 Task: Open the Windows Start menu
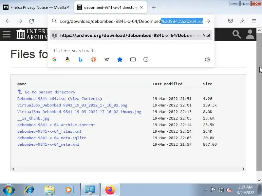click(x=9, y=189)
